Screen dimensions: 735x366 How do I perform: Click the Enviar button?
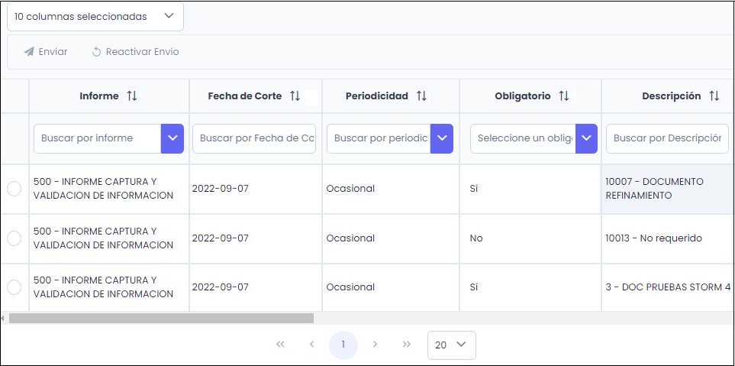[46, 52]
